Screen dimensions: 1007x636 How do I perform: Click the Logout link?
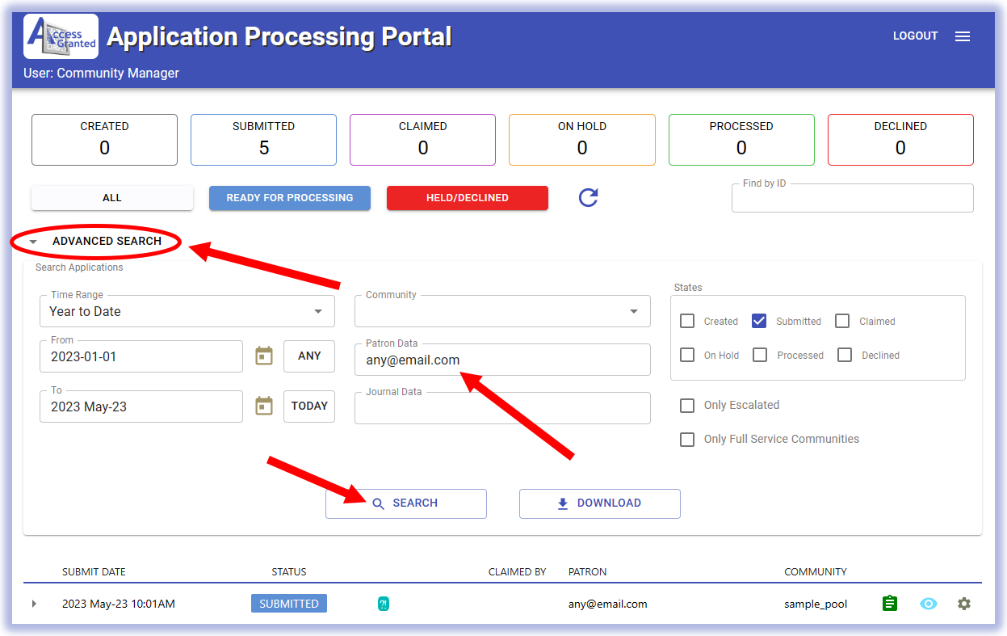tap(916, 36)
